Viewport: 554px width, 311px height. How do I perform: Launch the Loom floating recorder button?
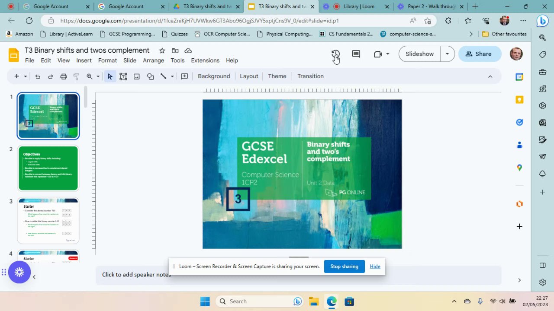click(19, 272)
